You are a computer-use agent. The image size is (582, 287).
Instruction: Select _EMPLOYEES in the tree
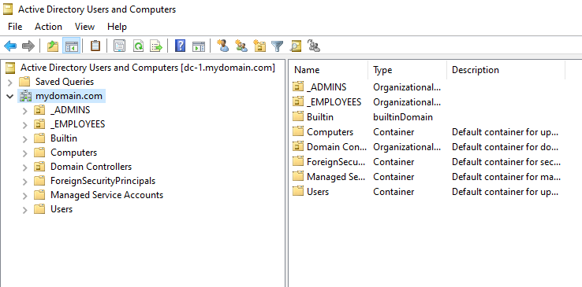(x=77, y=124)
